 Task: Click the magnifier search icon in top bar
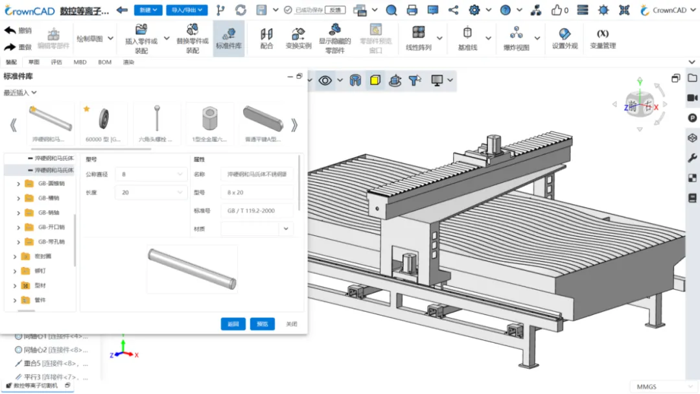(391, 10)
